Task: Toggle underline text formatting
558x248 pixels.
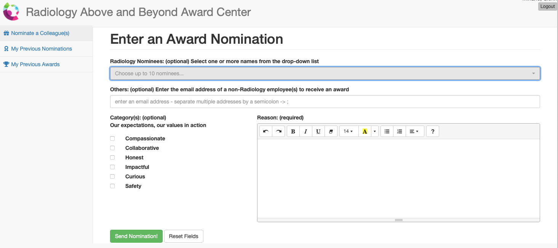Action: tap(318, 131)
